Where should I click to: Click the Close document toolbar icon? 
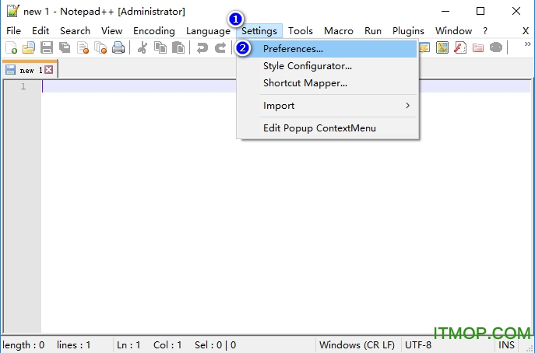(83, 47)
